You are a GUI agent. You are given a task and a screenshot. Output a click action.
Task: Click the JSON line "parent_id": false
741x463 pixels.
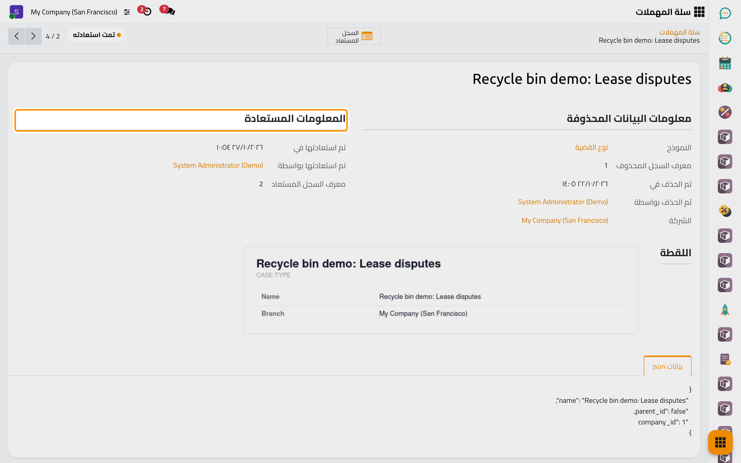pyautogui.click(x=661, y=411)
